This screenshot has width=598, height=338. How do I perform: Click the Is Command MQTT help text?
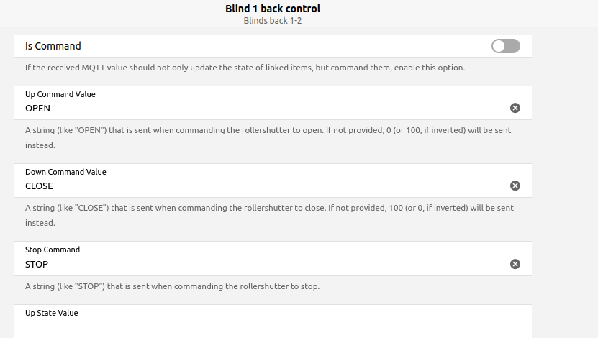tap(245, 68)
